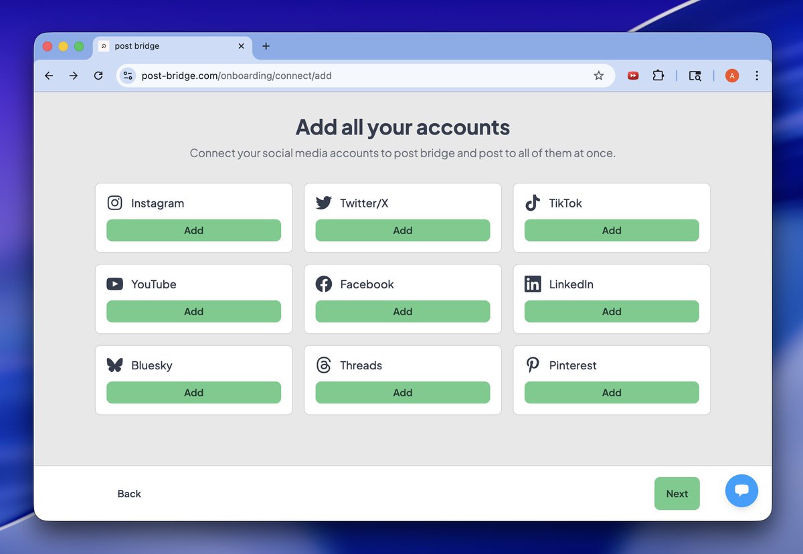Image resolution: width=803 pixels, height=554 pixels.
Task: Reload the page with the refresh icon
Action: (98, 76)
